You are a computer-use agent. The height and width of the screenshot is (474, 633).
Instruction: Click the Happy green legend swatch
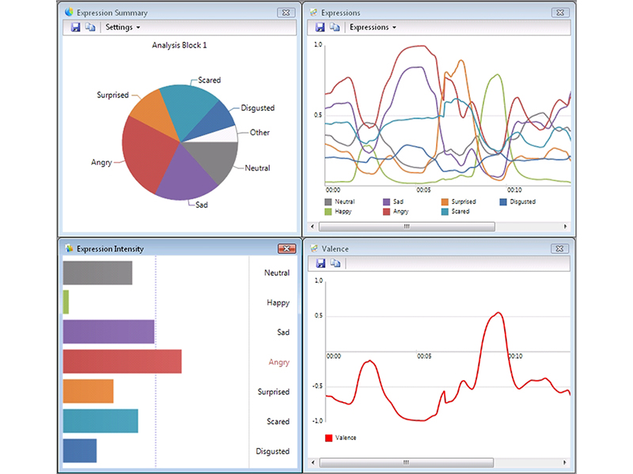click(x=329, y=212)
